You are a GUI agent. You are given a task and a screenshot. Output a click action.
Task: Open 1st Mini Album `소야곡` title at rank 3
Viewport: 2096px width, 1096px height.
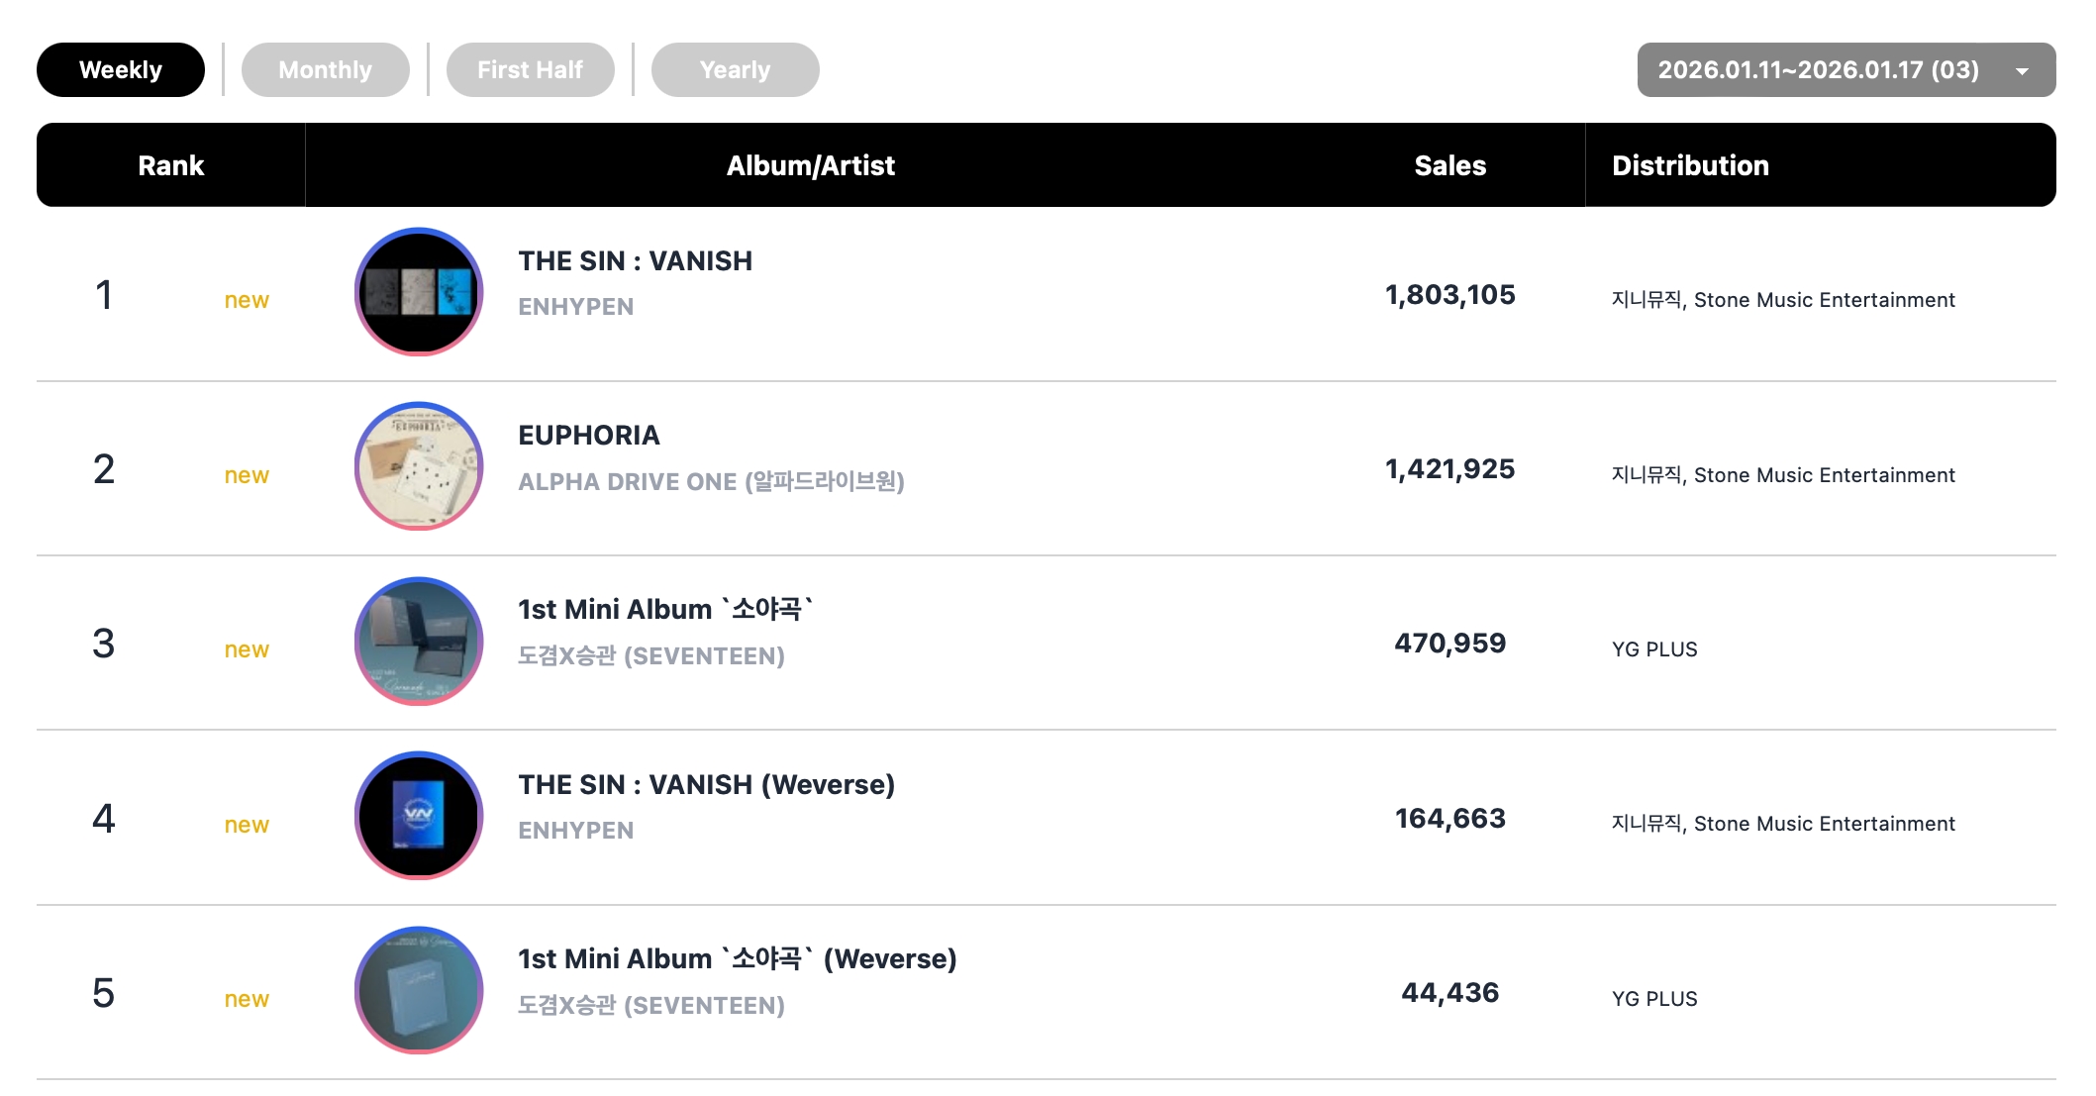pyautogui.click(x=664, y=610)
